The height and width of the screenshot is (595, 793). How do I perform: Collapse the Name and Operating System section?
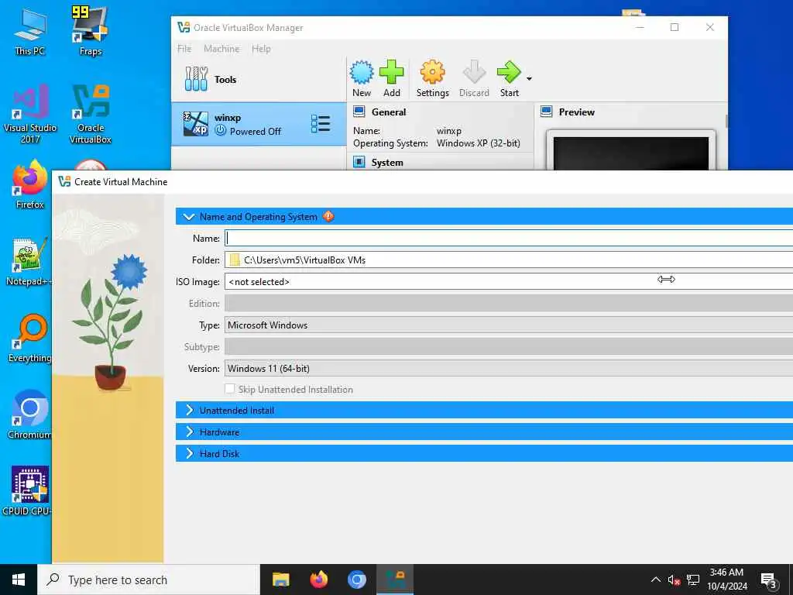click(189, 217)
